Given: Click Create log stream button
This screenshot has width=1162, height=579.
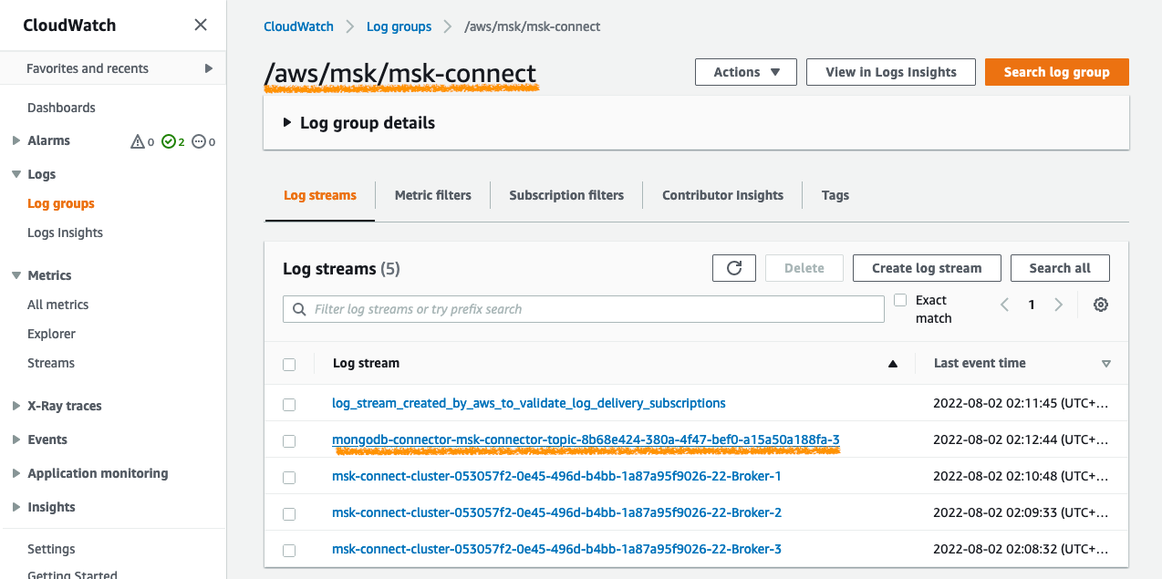Looking at the screenshot, I should pos(927,268).
